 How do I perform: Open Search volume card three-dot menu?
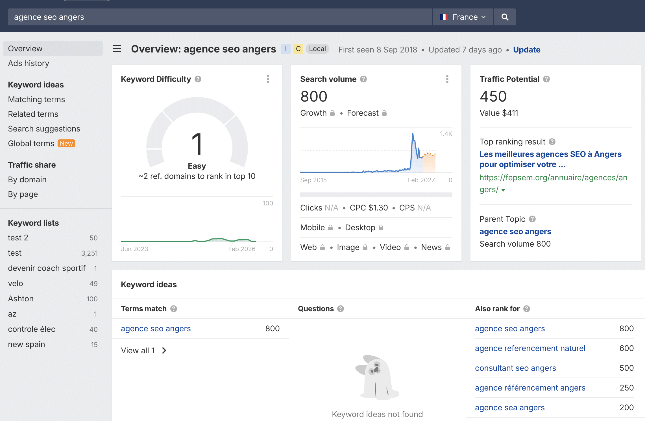447,79
